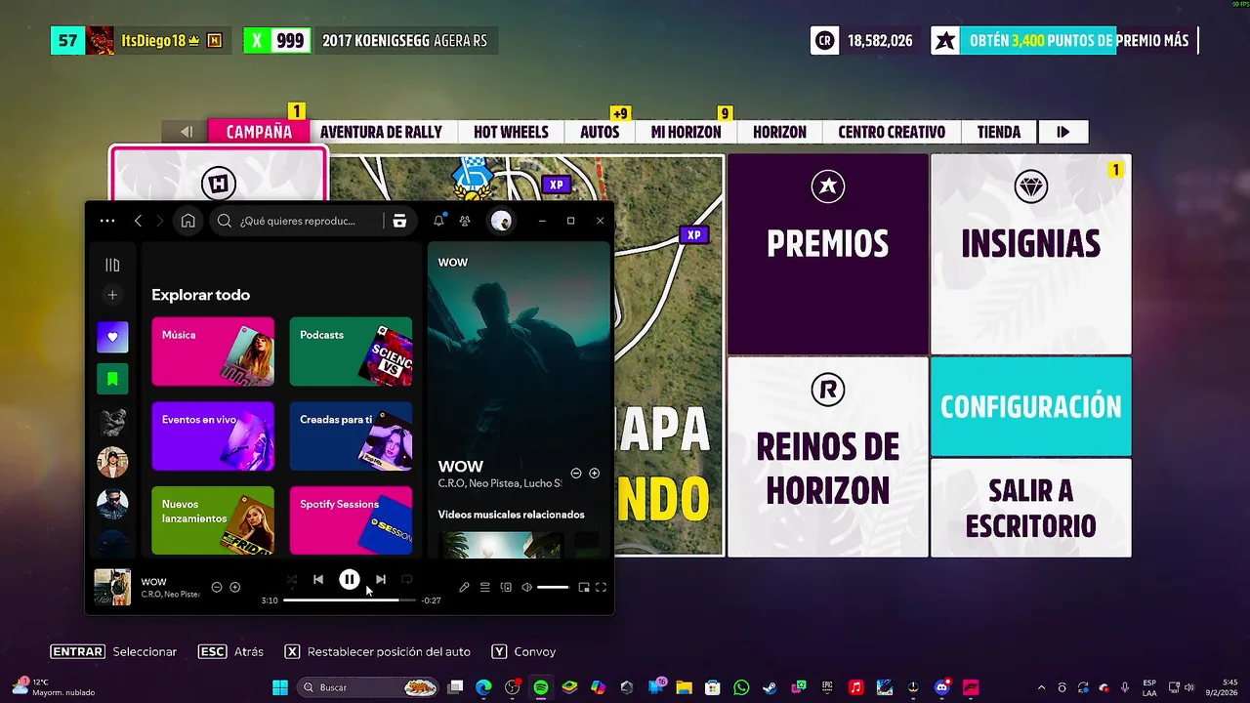Open the Spotify Home icon
The height and width of the screenshot is (703, 1250).
point(187,221)
